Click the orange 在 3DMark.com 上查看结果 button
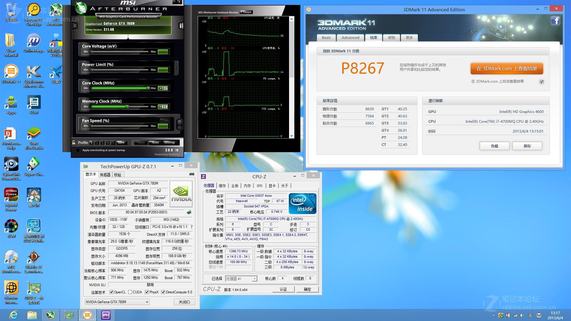571x321 pixels. (507, 69)
